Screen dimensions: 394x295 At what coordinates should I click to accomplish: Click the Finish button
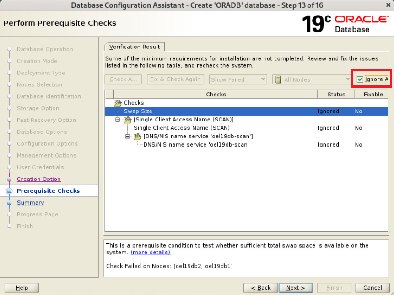click(334, 288)
